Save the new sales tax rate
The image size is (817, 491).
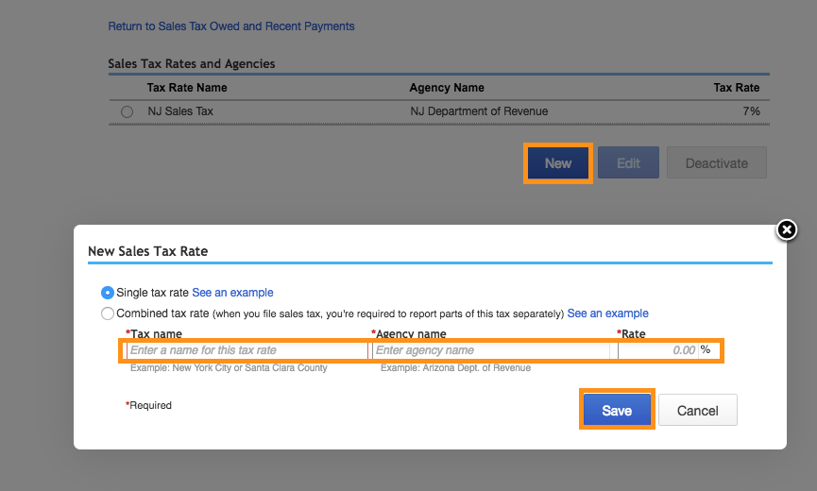click(x=617, y=411)
